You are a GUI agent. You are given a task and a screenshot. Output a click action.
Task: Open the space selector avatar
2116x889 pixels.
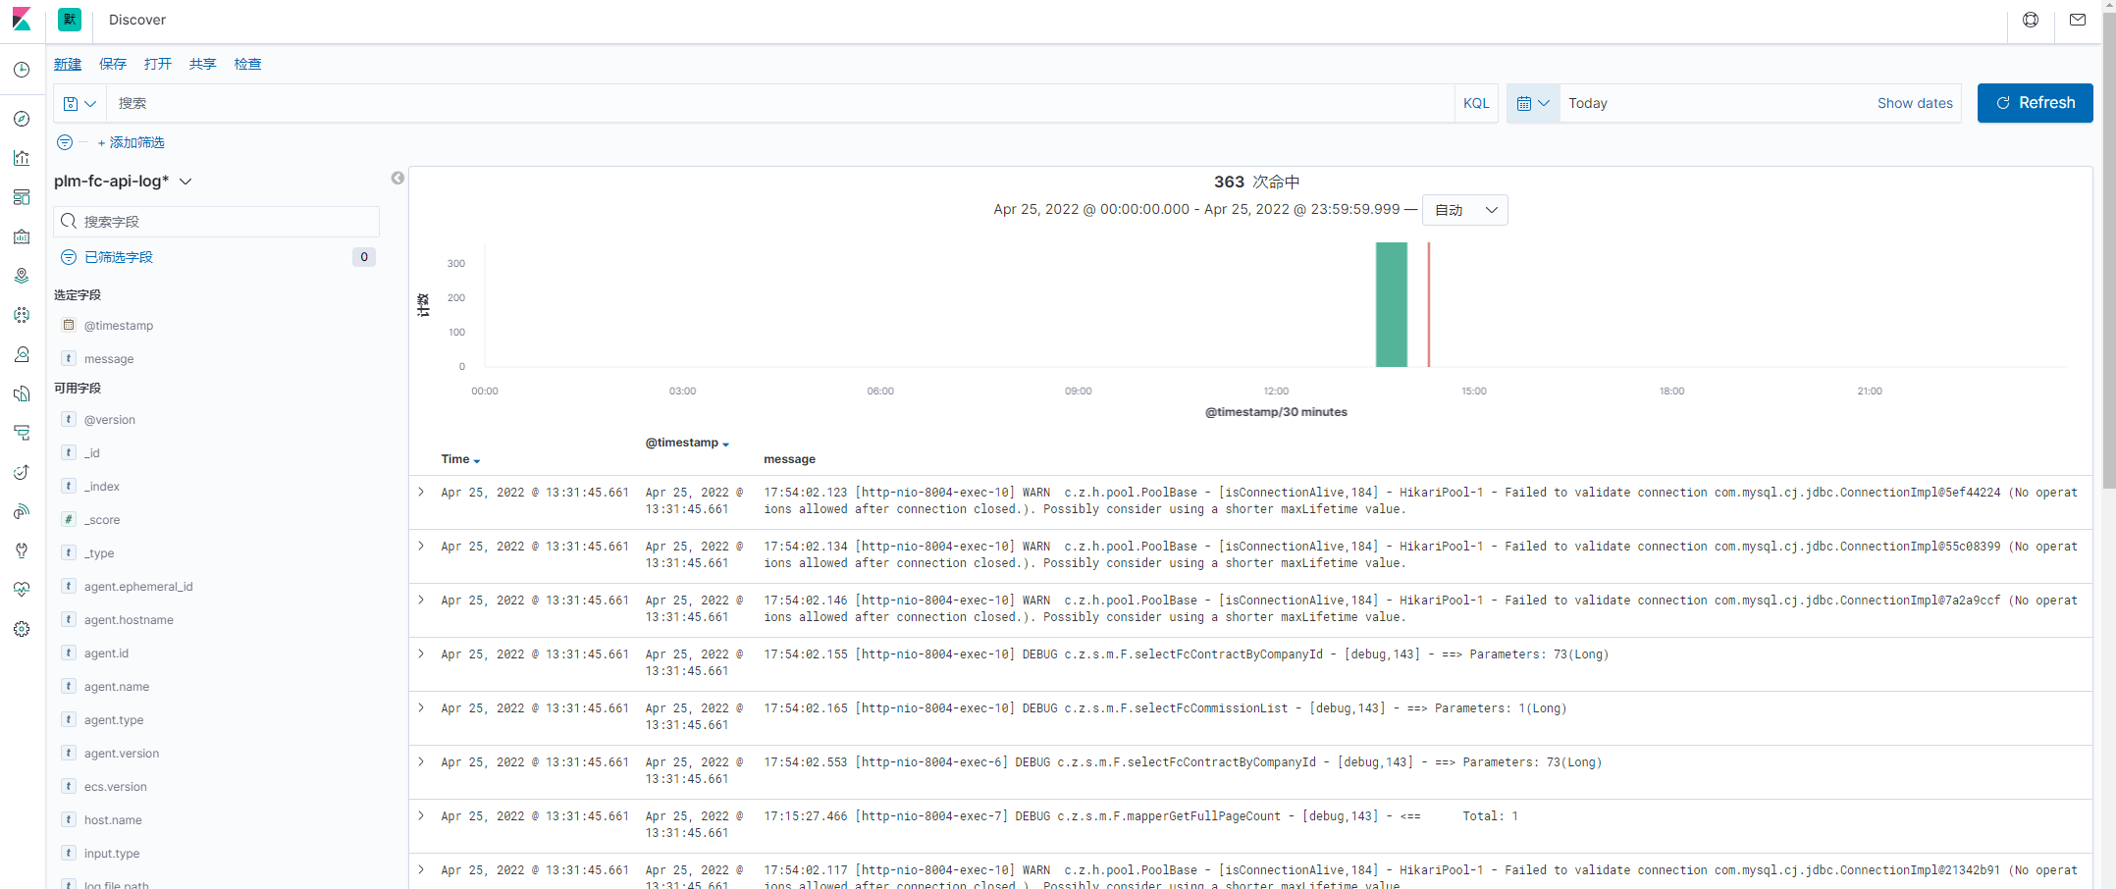pyautogui.click(x=70, y=20)
